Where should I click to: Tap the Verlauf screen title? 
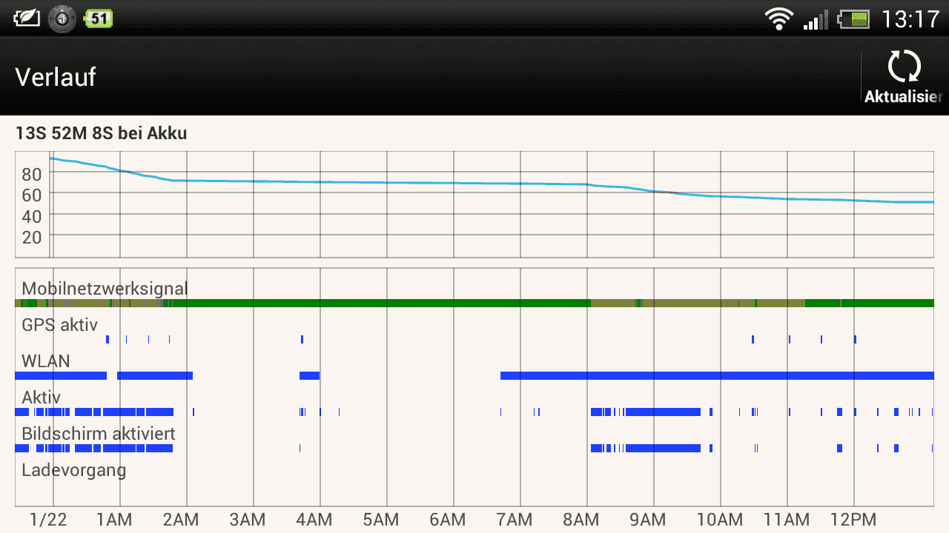(x=56, y=77)
